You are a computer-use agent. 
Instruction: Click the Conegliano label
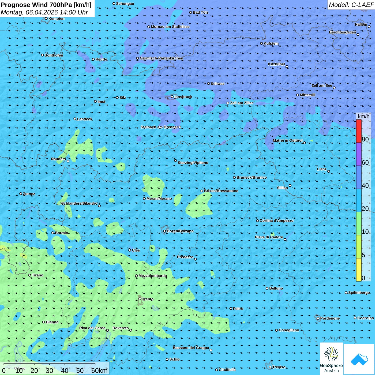pyautogui.click(x=289, y=330)
